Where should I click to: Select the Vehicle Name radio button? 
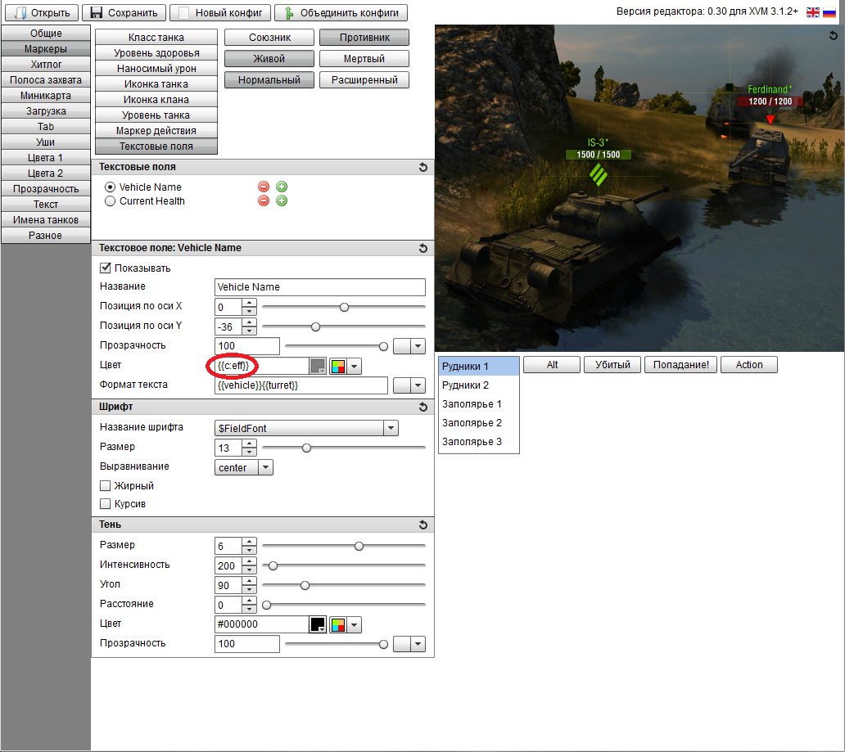tap(110, 187)
